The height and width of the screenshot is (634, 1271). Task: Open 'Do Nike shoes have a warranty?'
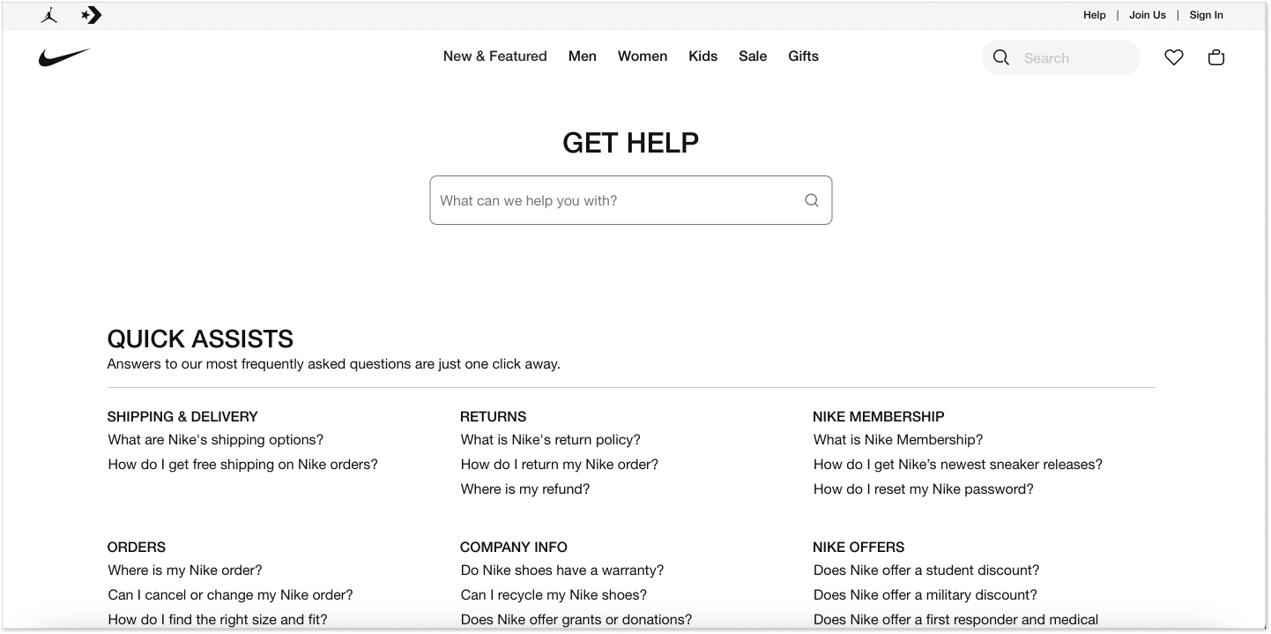(x=561, y=571)
